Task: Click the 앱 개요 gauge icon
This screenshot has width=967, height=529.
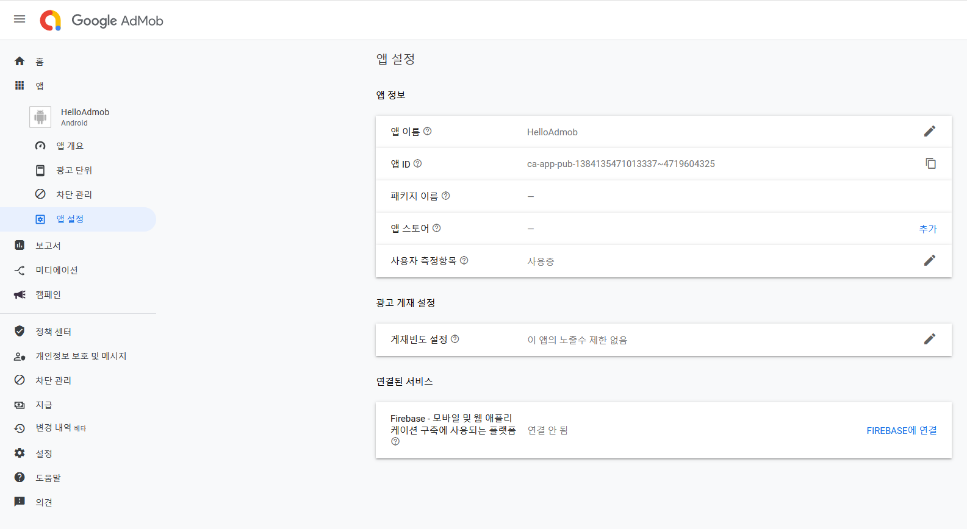Action: [x=40, y=146]
